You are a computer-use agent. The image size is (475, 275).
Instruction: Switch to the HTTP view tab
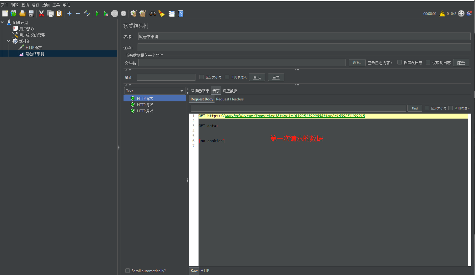(x=205, y=271)
